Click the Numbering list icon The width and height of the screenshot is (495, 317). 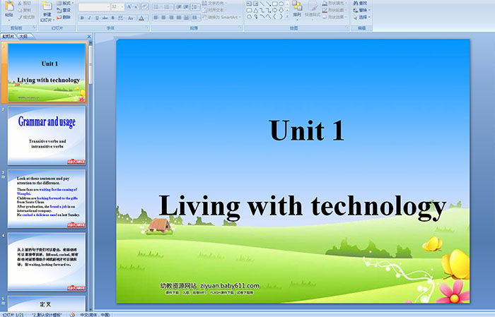click(168, 7)
